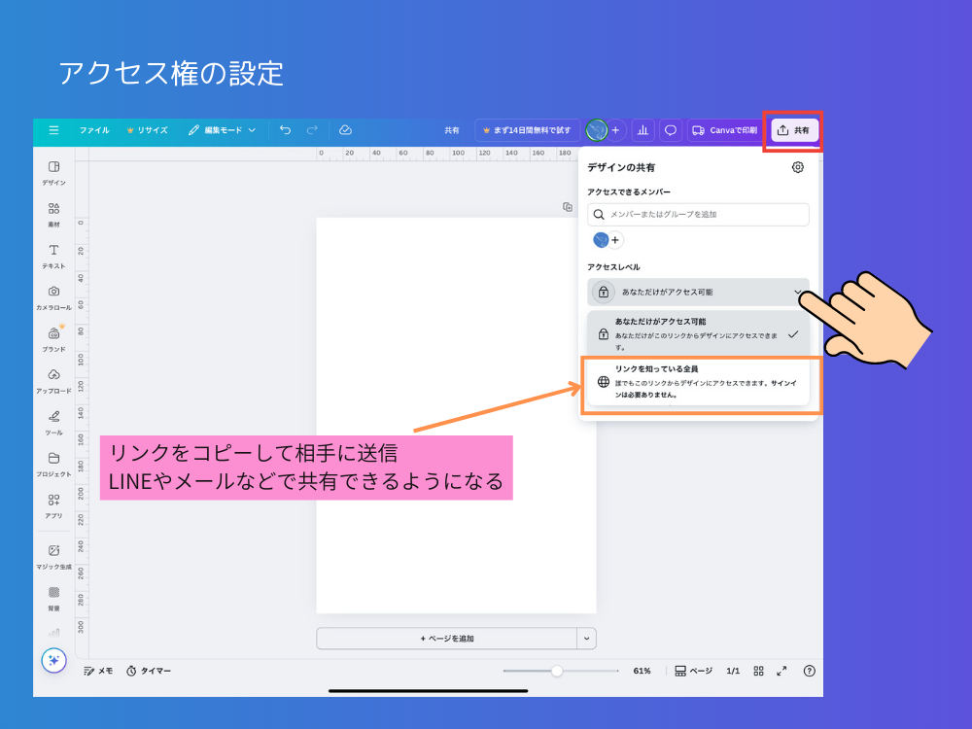Open grid view of pages
This screenshot has width=972, height=729.
758,671
